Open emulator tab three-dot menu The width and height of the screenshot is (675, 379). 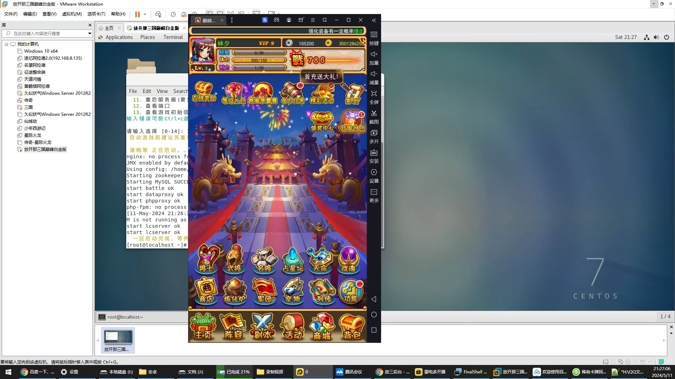tap(232, 20)
